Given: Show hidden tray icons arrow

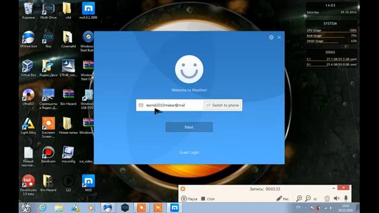Looking at the screenshot, I should (306, 208).
